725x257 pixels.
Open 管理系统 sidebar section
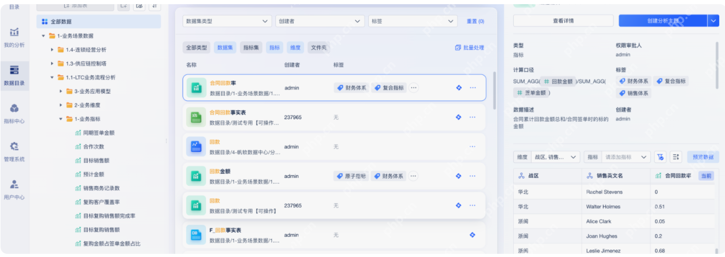14,152
